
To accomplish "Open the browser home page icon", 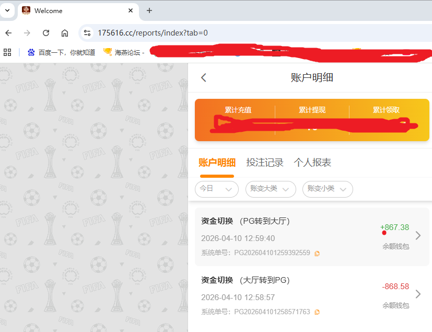I will point(64,32).
